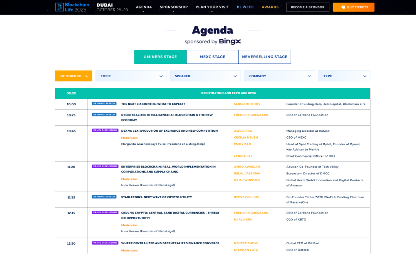Click speaker name Lennix Lai

tap(243, 156)
